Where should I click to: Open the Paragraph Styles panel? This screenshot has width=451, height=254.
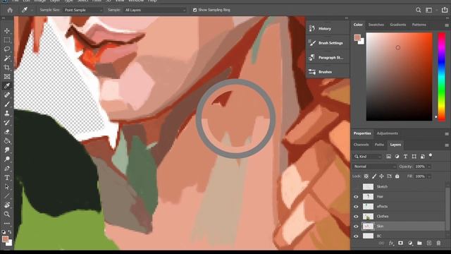click(328, 58)
